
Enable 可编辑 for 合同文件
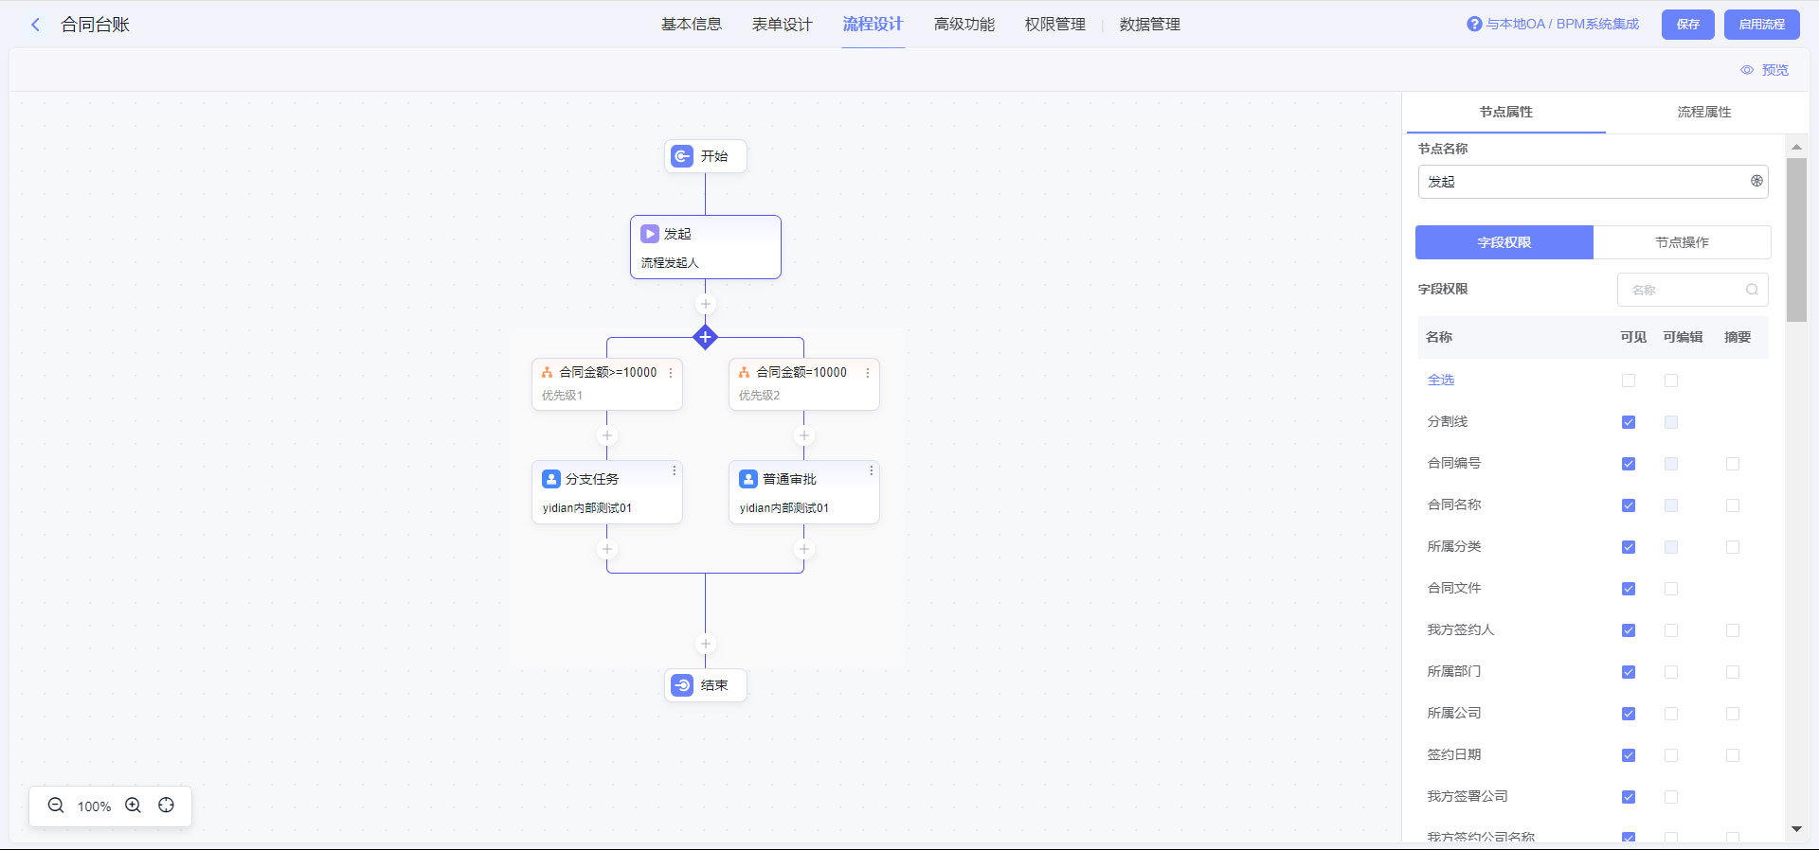pos(1671,589)
